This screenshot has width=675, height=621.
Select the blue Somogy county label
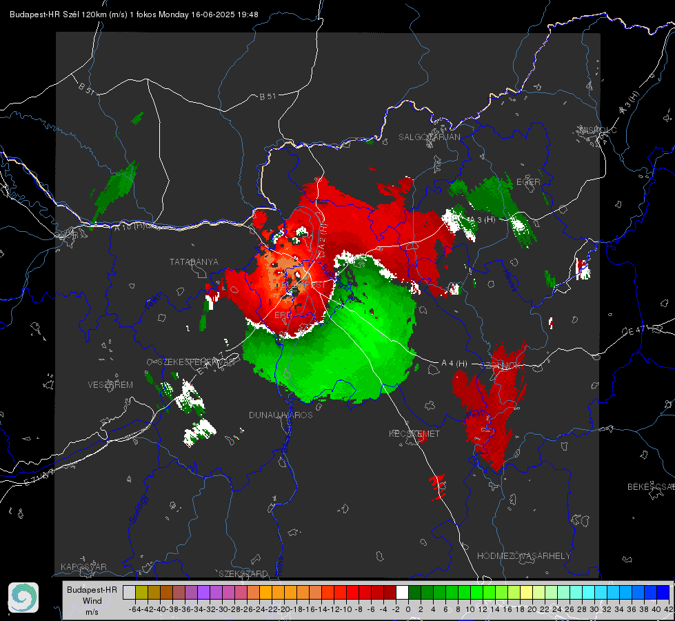[138, 509]
